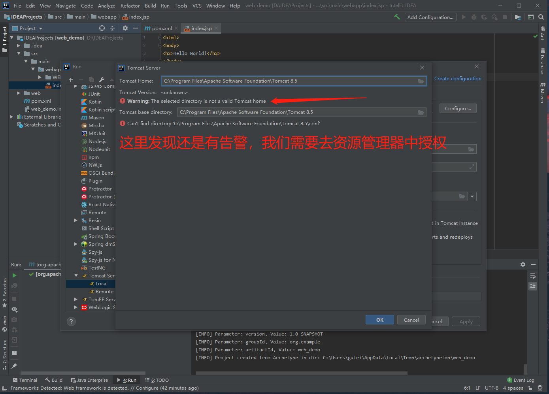Browse folder for Tomcat base directory
Image resolution: width=549 pixels, height=394 pixels.
pos(421,112)
